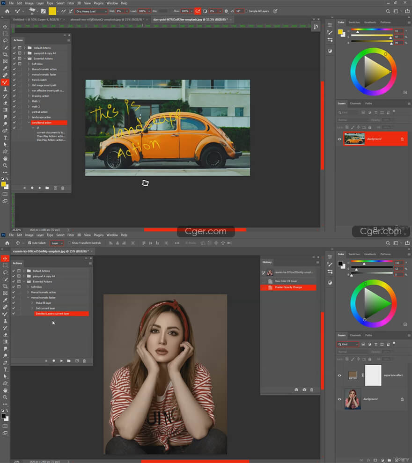The height and width of the screenshot is (463, 412).
Task: Click the Share icon in the bottom window
Action: [x=407, y=243]
